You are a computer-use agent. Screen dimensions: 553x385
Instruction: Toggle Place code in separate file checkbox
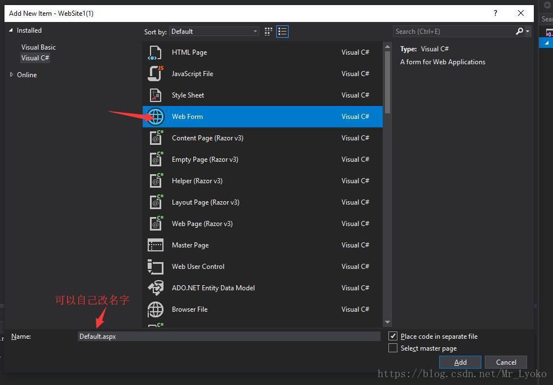click(392, 337)
